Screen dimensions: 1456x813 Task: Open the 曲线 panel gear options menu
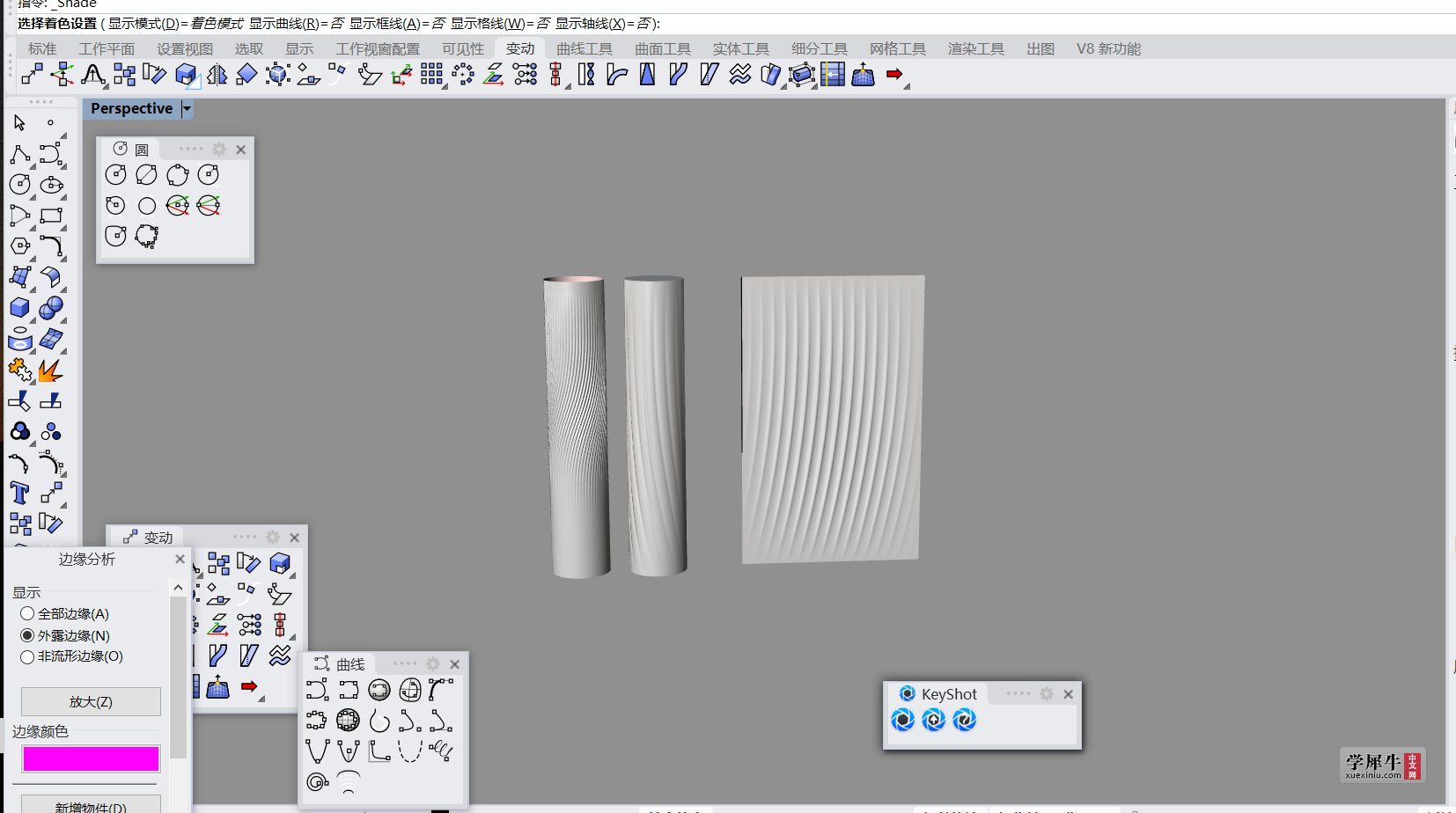433,664
